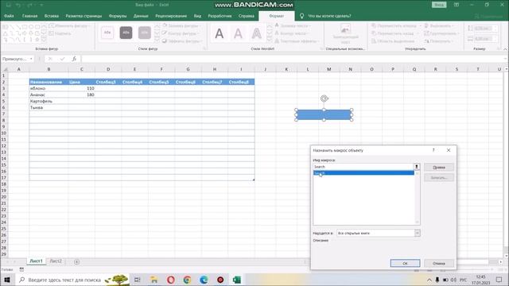This screenshot has height=286, width=509.
Task: Open Область выделения pane
Action: point(394,41)
